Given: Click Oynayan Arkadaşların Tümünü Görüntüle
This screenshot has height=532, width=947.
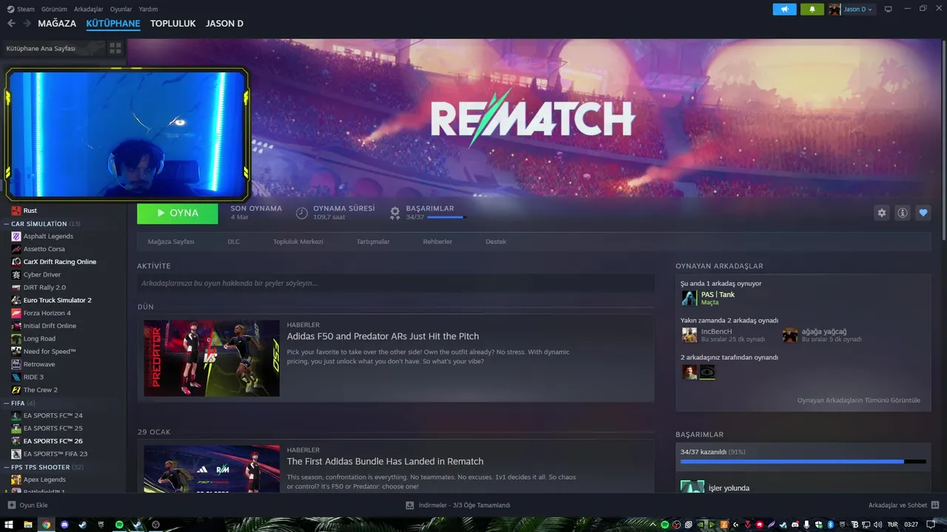Looking at the screenshot, I should click(858, 400).
